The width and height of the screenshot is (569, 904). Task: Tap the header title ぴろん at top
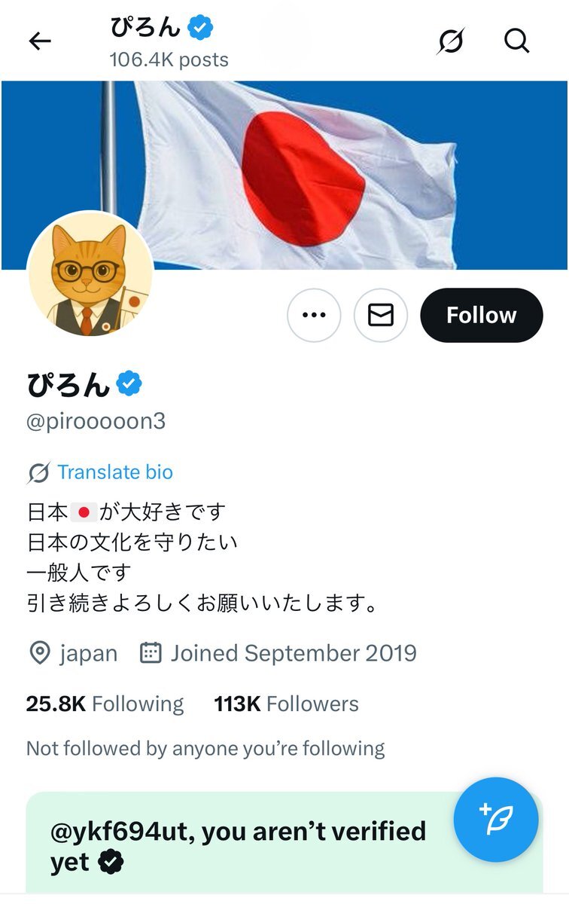(x=146, y=28)
